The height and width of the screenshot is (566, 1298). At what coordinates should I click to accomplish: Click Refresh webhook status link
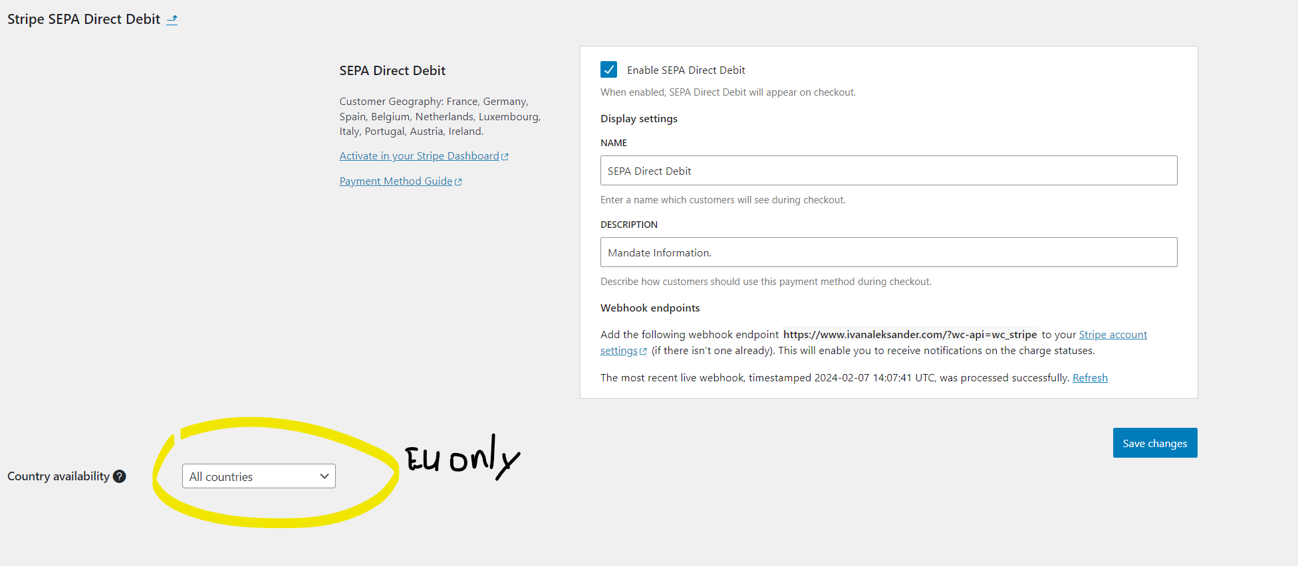pos(1090,378)
